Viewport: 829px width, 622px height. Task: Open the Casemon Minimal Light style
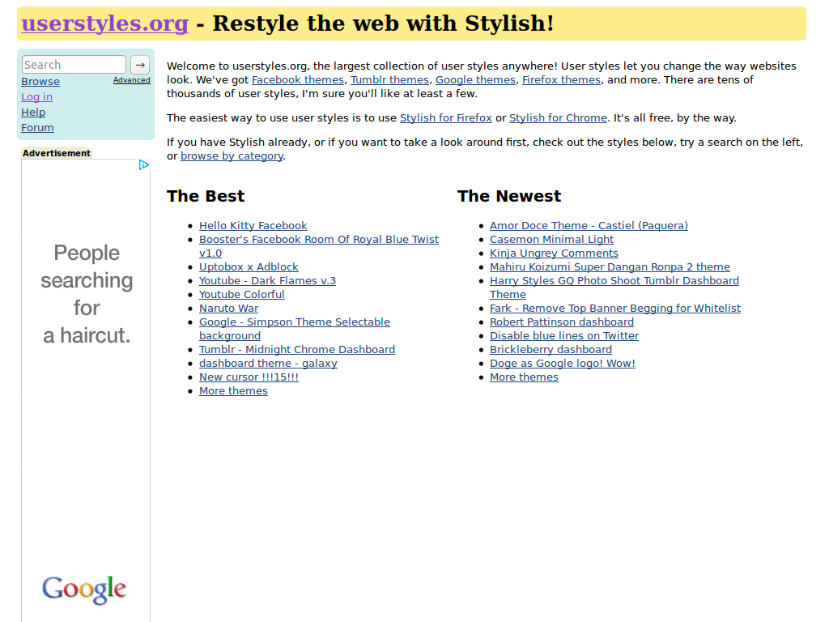(x=551, y=240)
